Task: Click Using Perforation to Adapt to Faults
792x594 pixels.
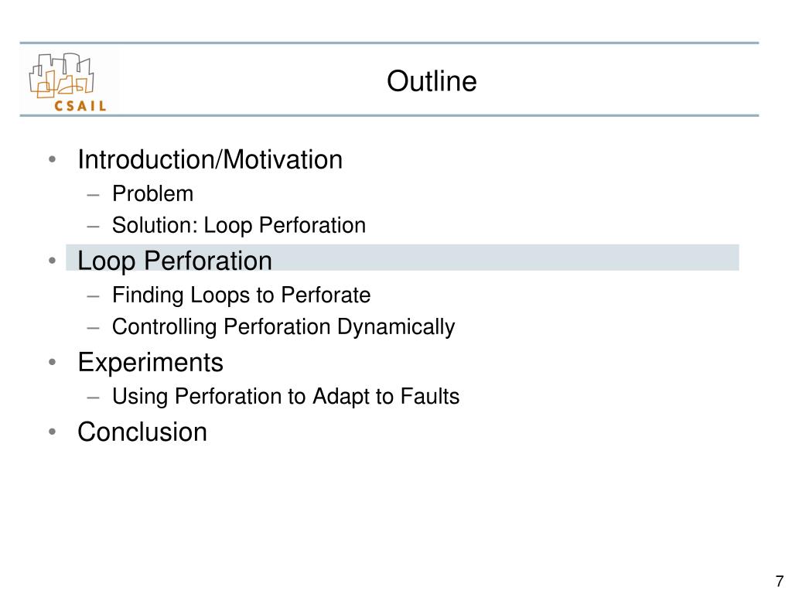Action: 286,396
